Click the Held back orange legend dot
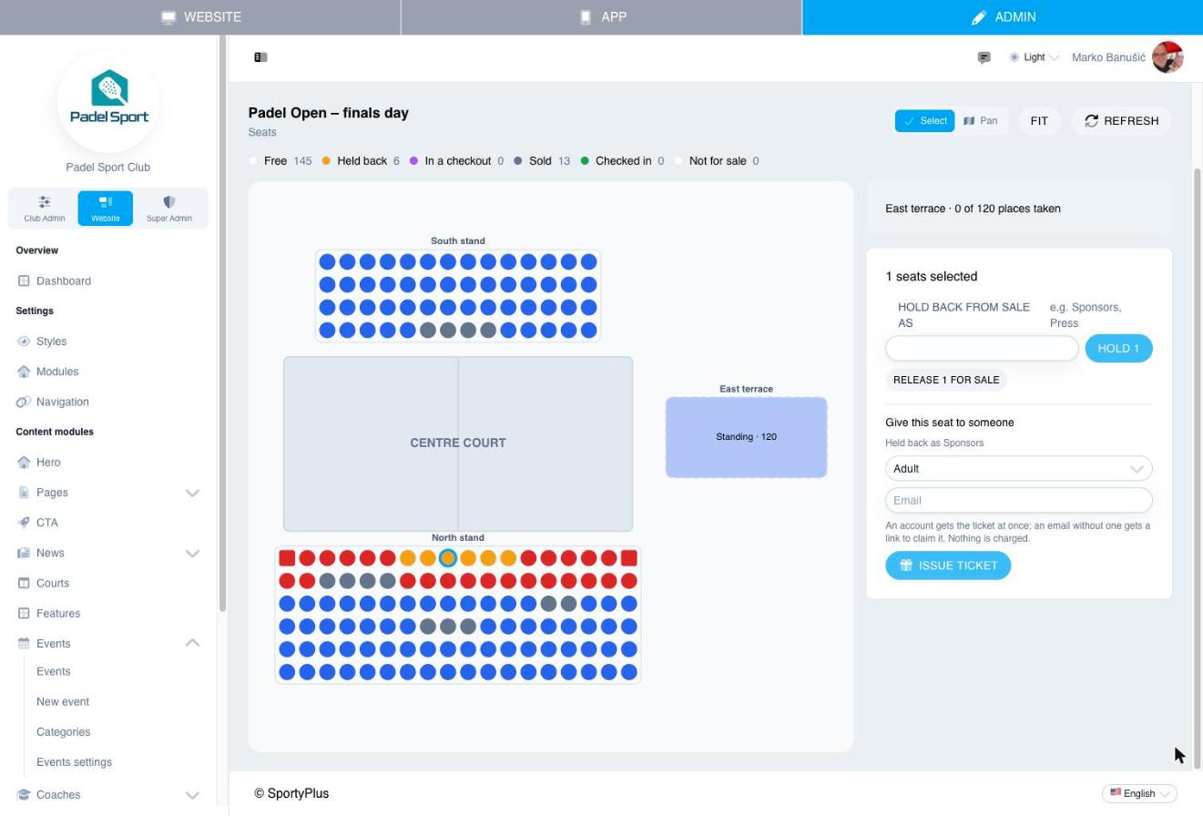The height and width of the screenshot is (816, 1203). [326, 161]
